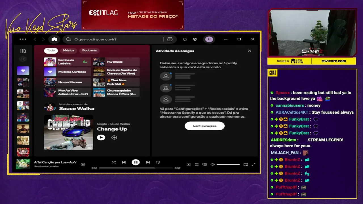Open Samba da Ladeira shortcut
The image size is (363, 204).
[67, 62]
